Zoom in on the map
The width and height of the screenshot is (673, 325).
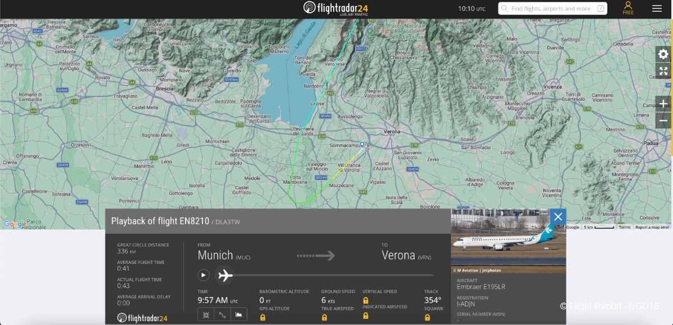click(663, 104)
